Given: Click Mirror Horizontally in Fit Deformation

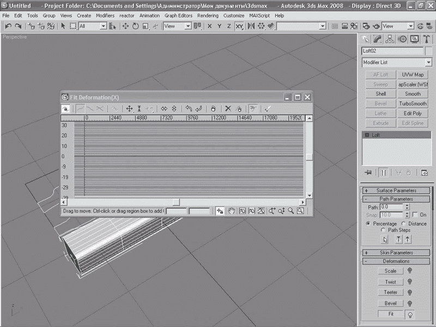Looking at the screenshot, I should click(x=164, y=109).
